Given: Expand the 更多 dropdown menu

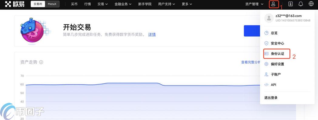Looking at the screenshot, I should point(187,4).
